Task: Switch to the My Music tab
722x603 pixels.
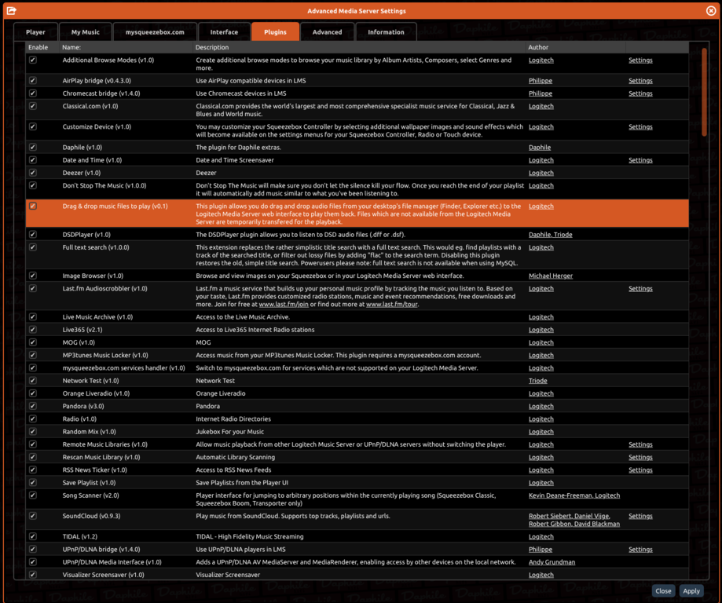Action: pos(85,32)
